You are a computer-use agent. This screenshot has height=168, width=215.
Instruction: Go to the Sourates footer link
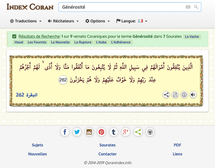pyautogui.click(x=107, y=145)
